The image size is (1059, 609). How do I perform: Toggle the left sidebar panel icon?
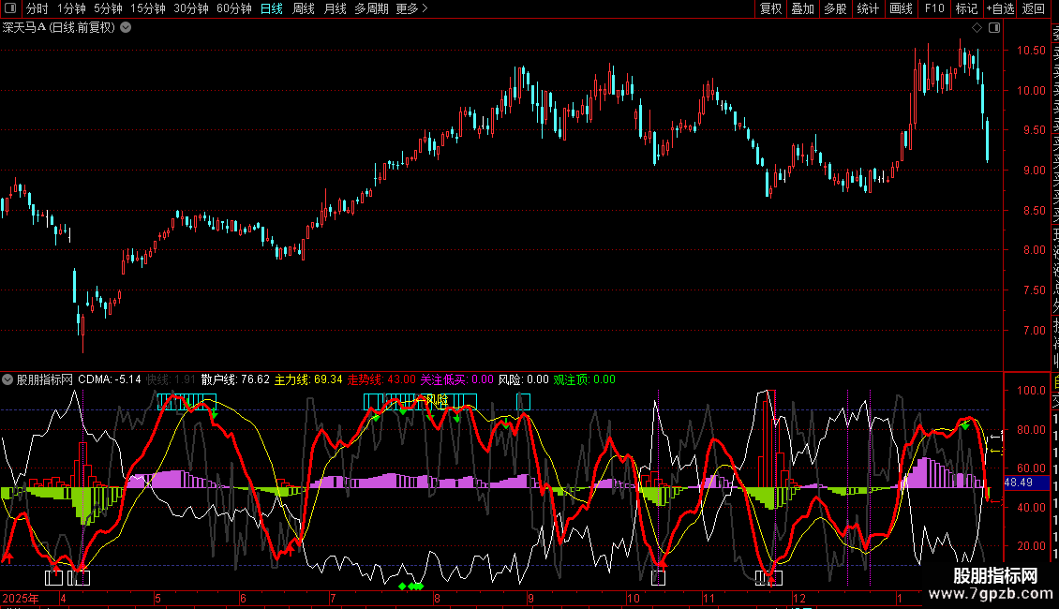[10, 8]
